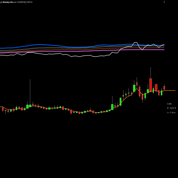Click the 'V: 1.21 X' volume text
This screenshot has width=178, height=178.
(171, 108)
